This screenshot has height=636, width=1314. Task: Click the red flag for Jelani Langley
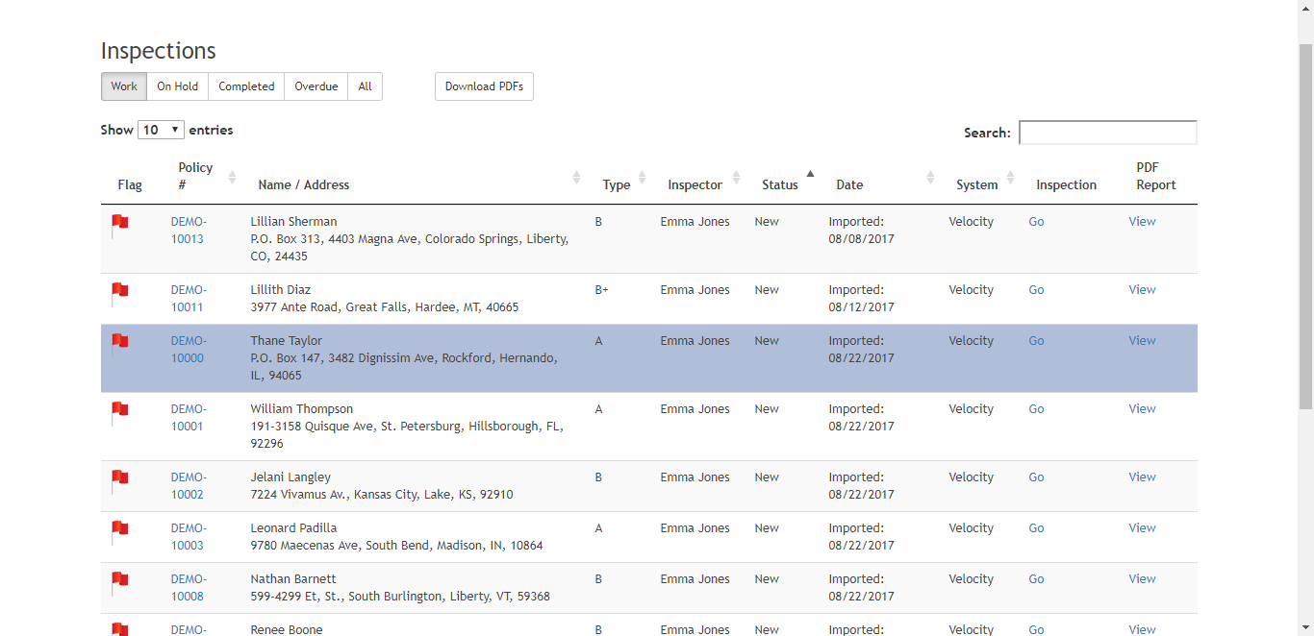pyautogui.click(x=120, y=479)
